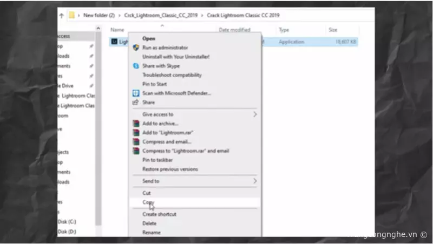The width and height of the screenshot is (433, 244).
Task: Click the Share arrow icon in context menu
Action: coord(135,103)
